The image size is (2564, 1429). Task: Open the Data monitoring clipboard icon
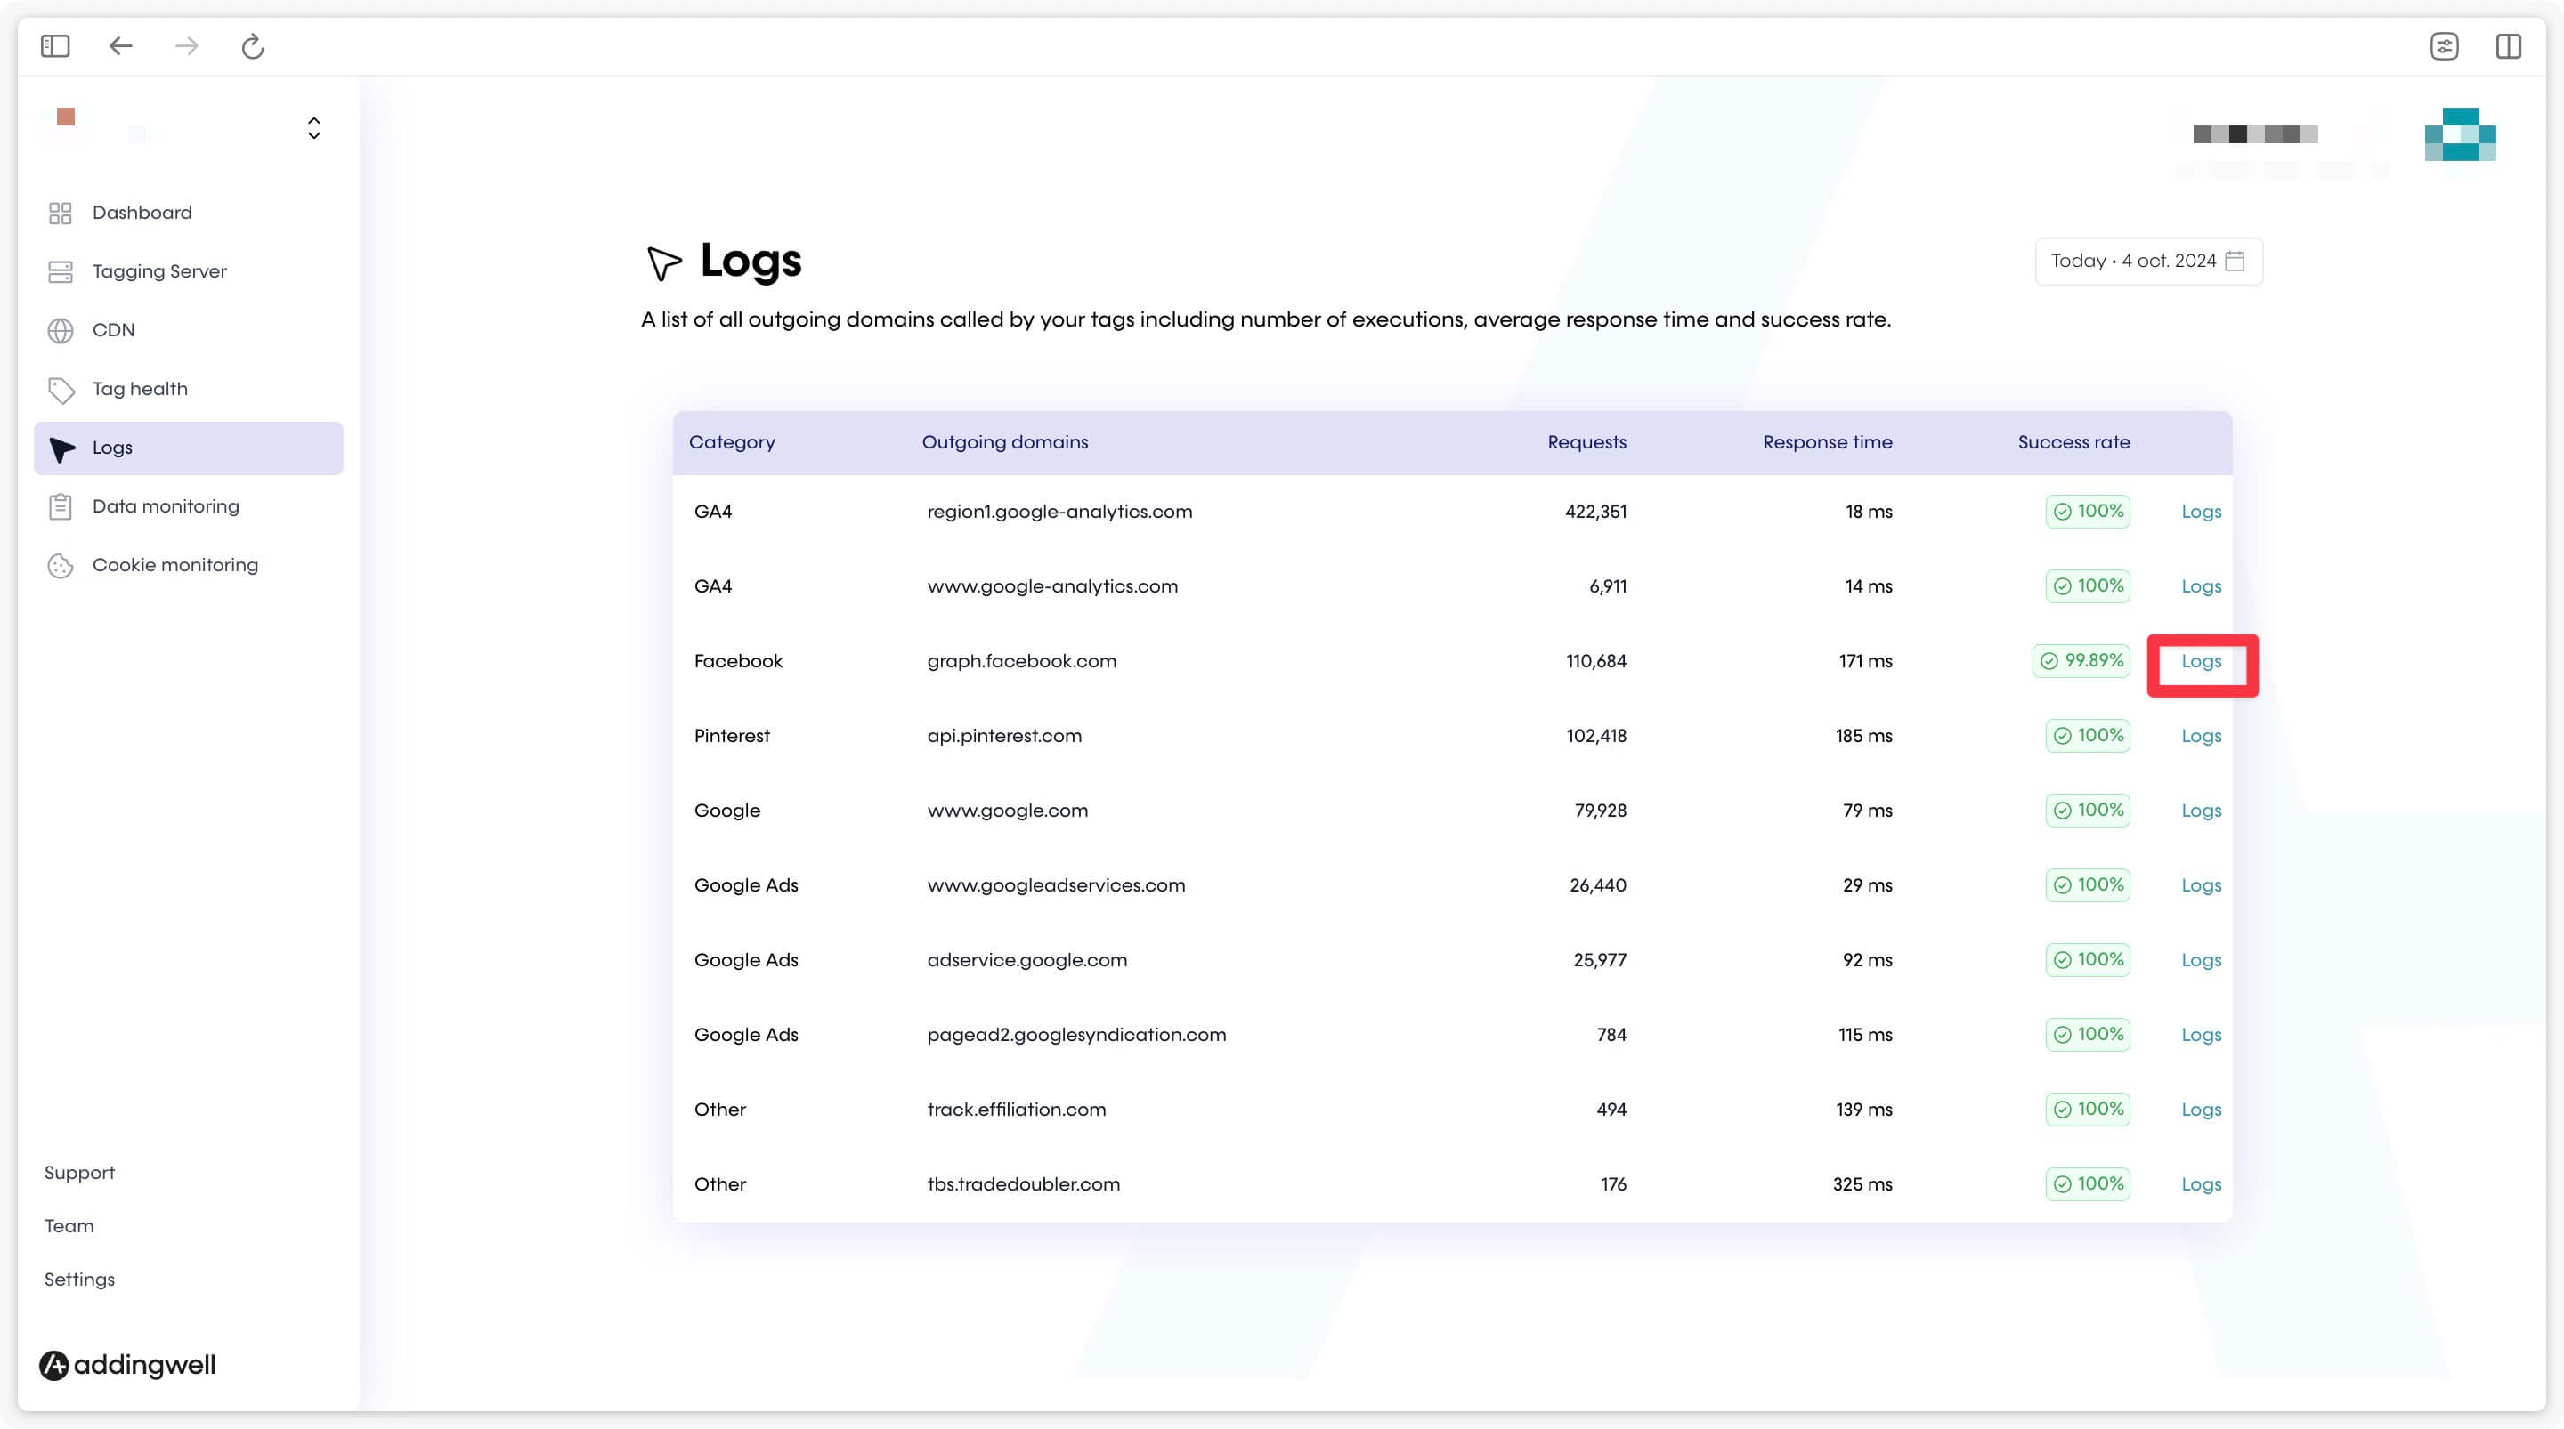(60, 506)
